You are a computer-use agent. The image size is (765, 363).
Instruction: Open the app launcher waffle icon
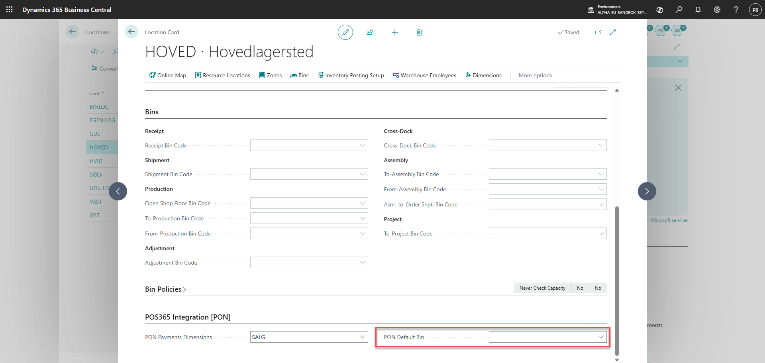[x=10, y=10]
